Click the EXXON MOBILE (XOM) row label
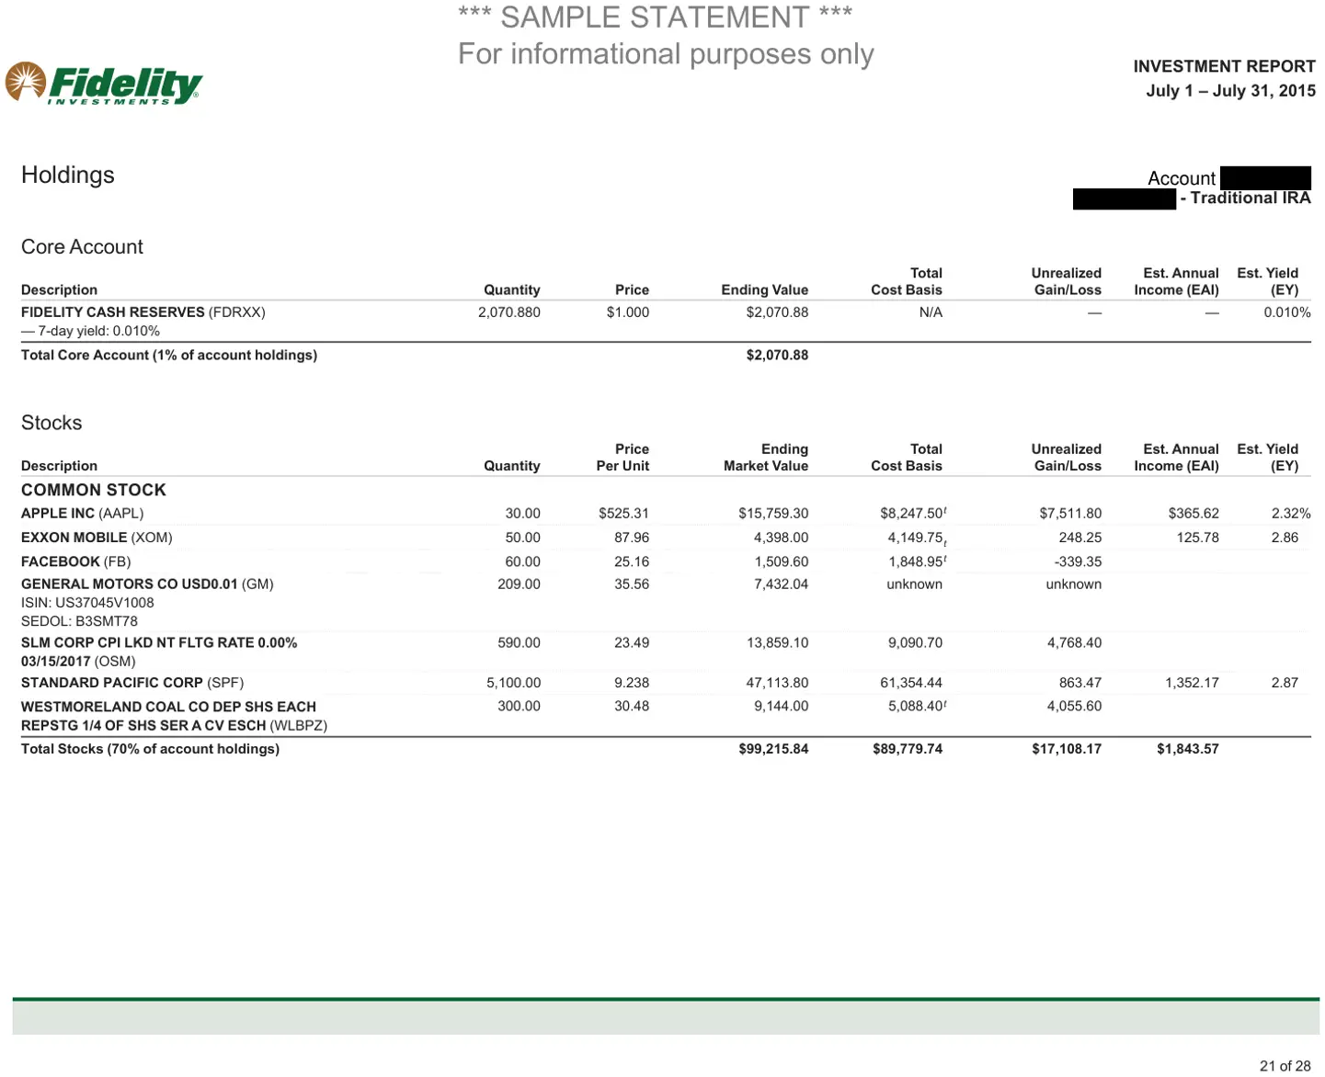 [x=97, y=538]
